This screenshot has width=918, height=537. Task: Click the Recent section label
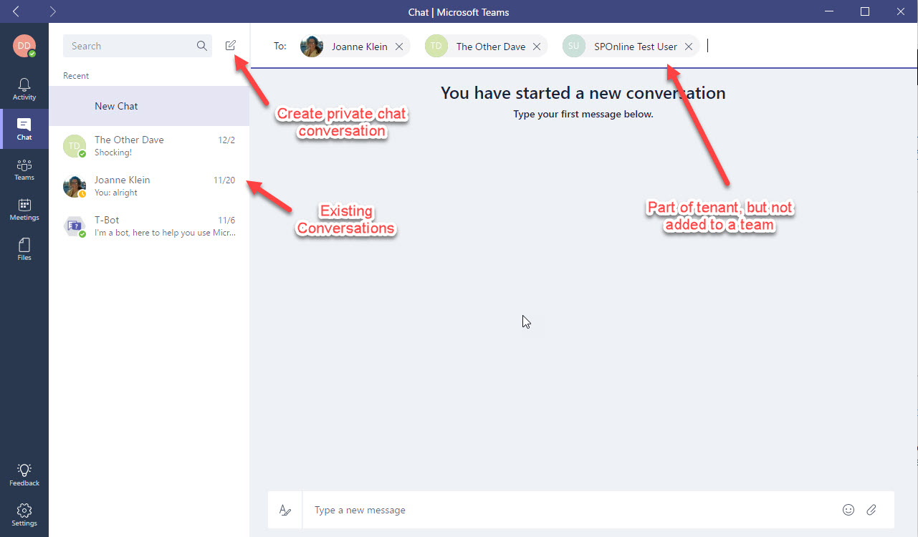(x=76, y=76)
